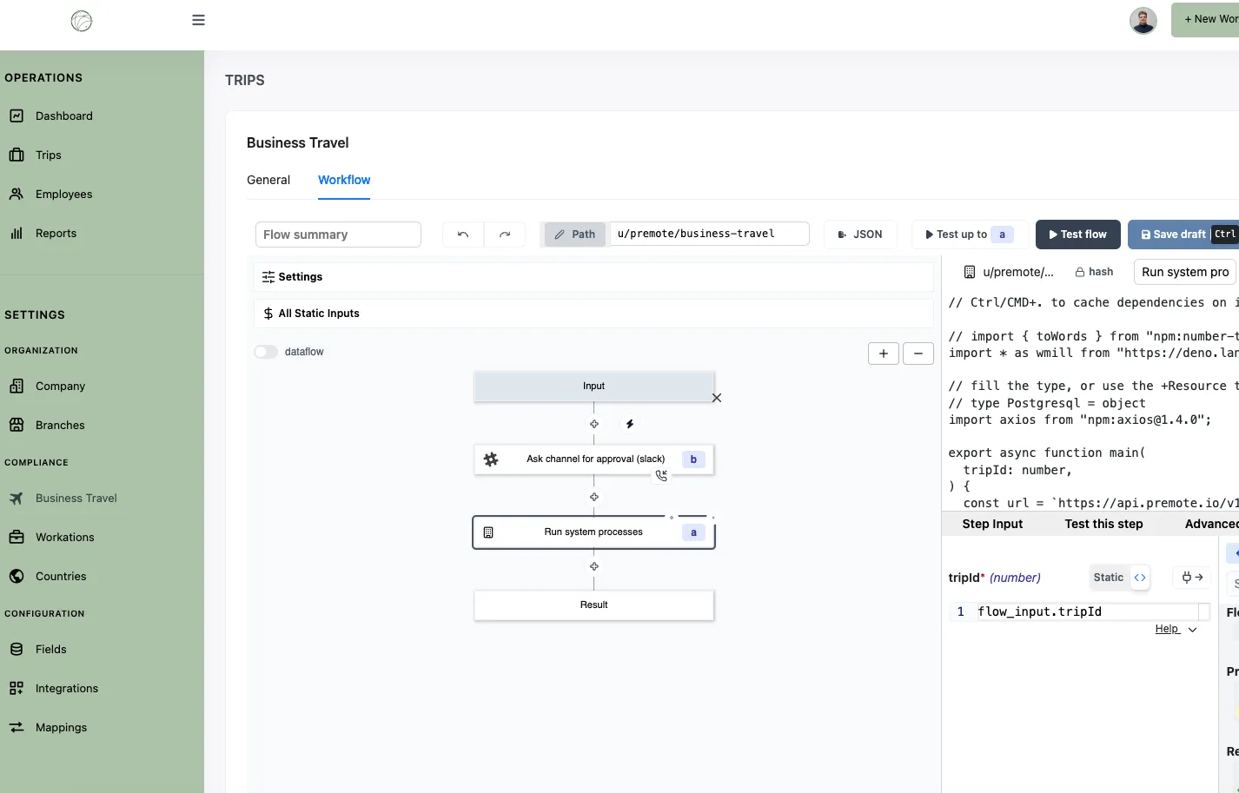Click the lightning bolt icon beside the Input node
Screen dimensions: 1239x793
pyautogui.click(x=629, y=424)
